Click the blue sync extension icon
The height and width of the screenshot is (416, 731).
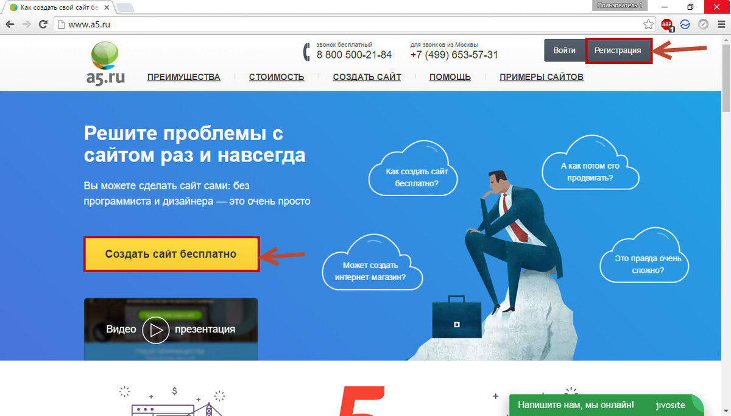coord(685,25)
